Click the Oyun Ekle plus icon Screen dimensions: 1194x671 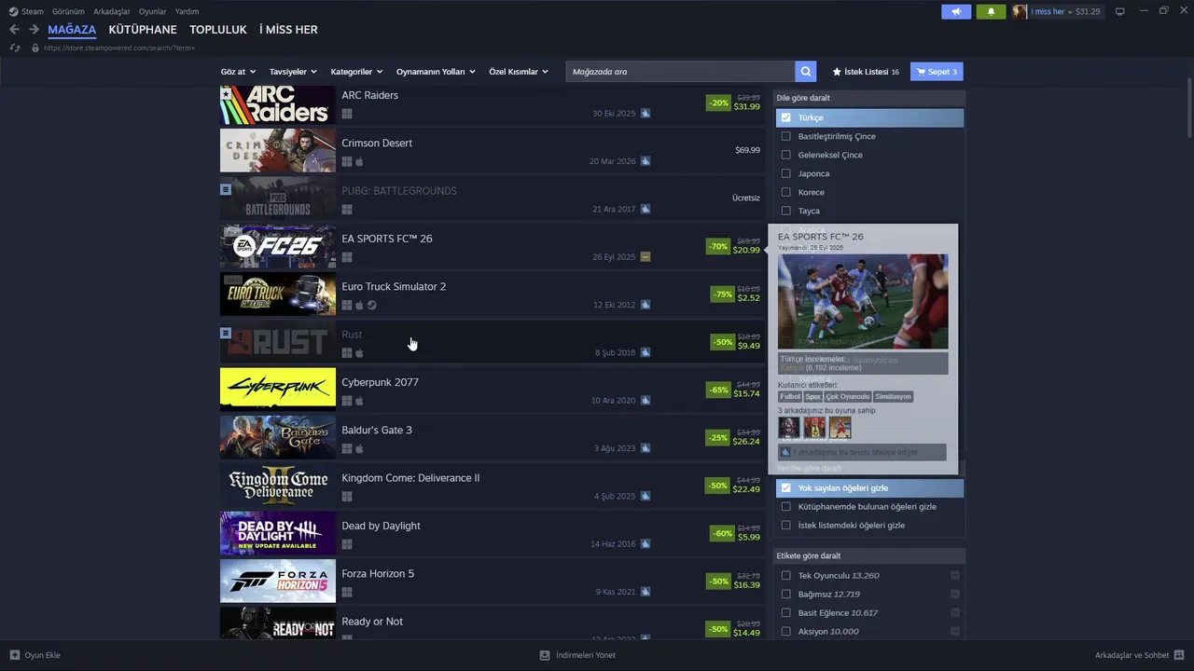pyautogui.click(x=15, y=655)
